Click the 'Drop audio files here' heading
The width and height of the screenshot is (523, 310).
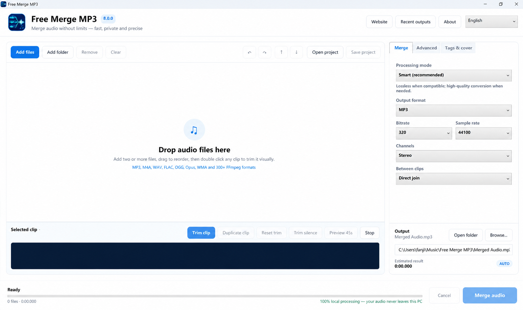(x=194, y=150)
